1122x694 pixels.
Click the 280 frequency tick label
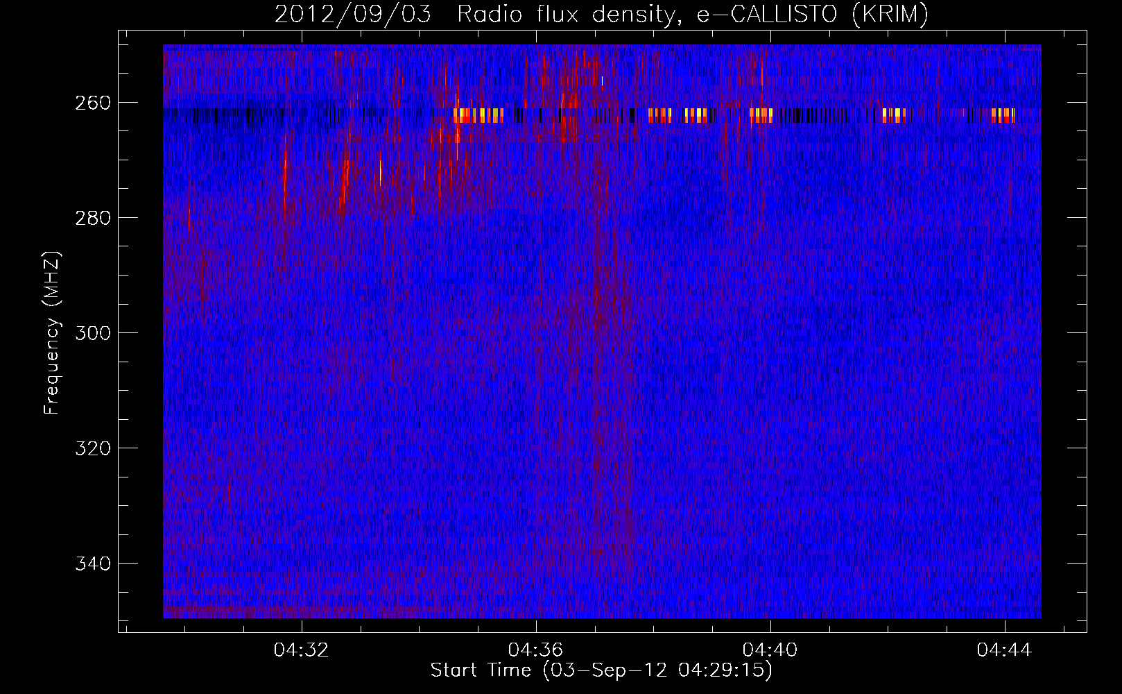point(92,218)
